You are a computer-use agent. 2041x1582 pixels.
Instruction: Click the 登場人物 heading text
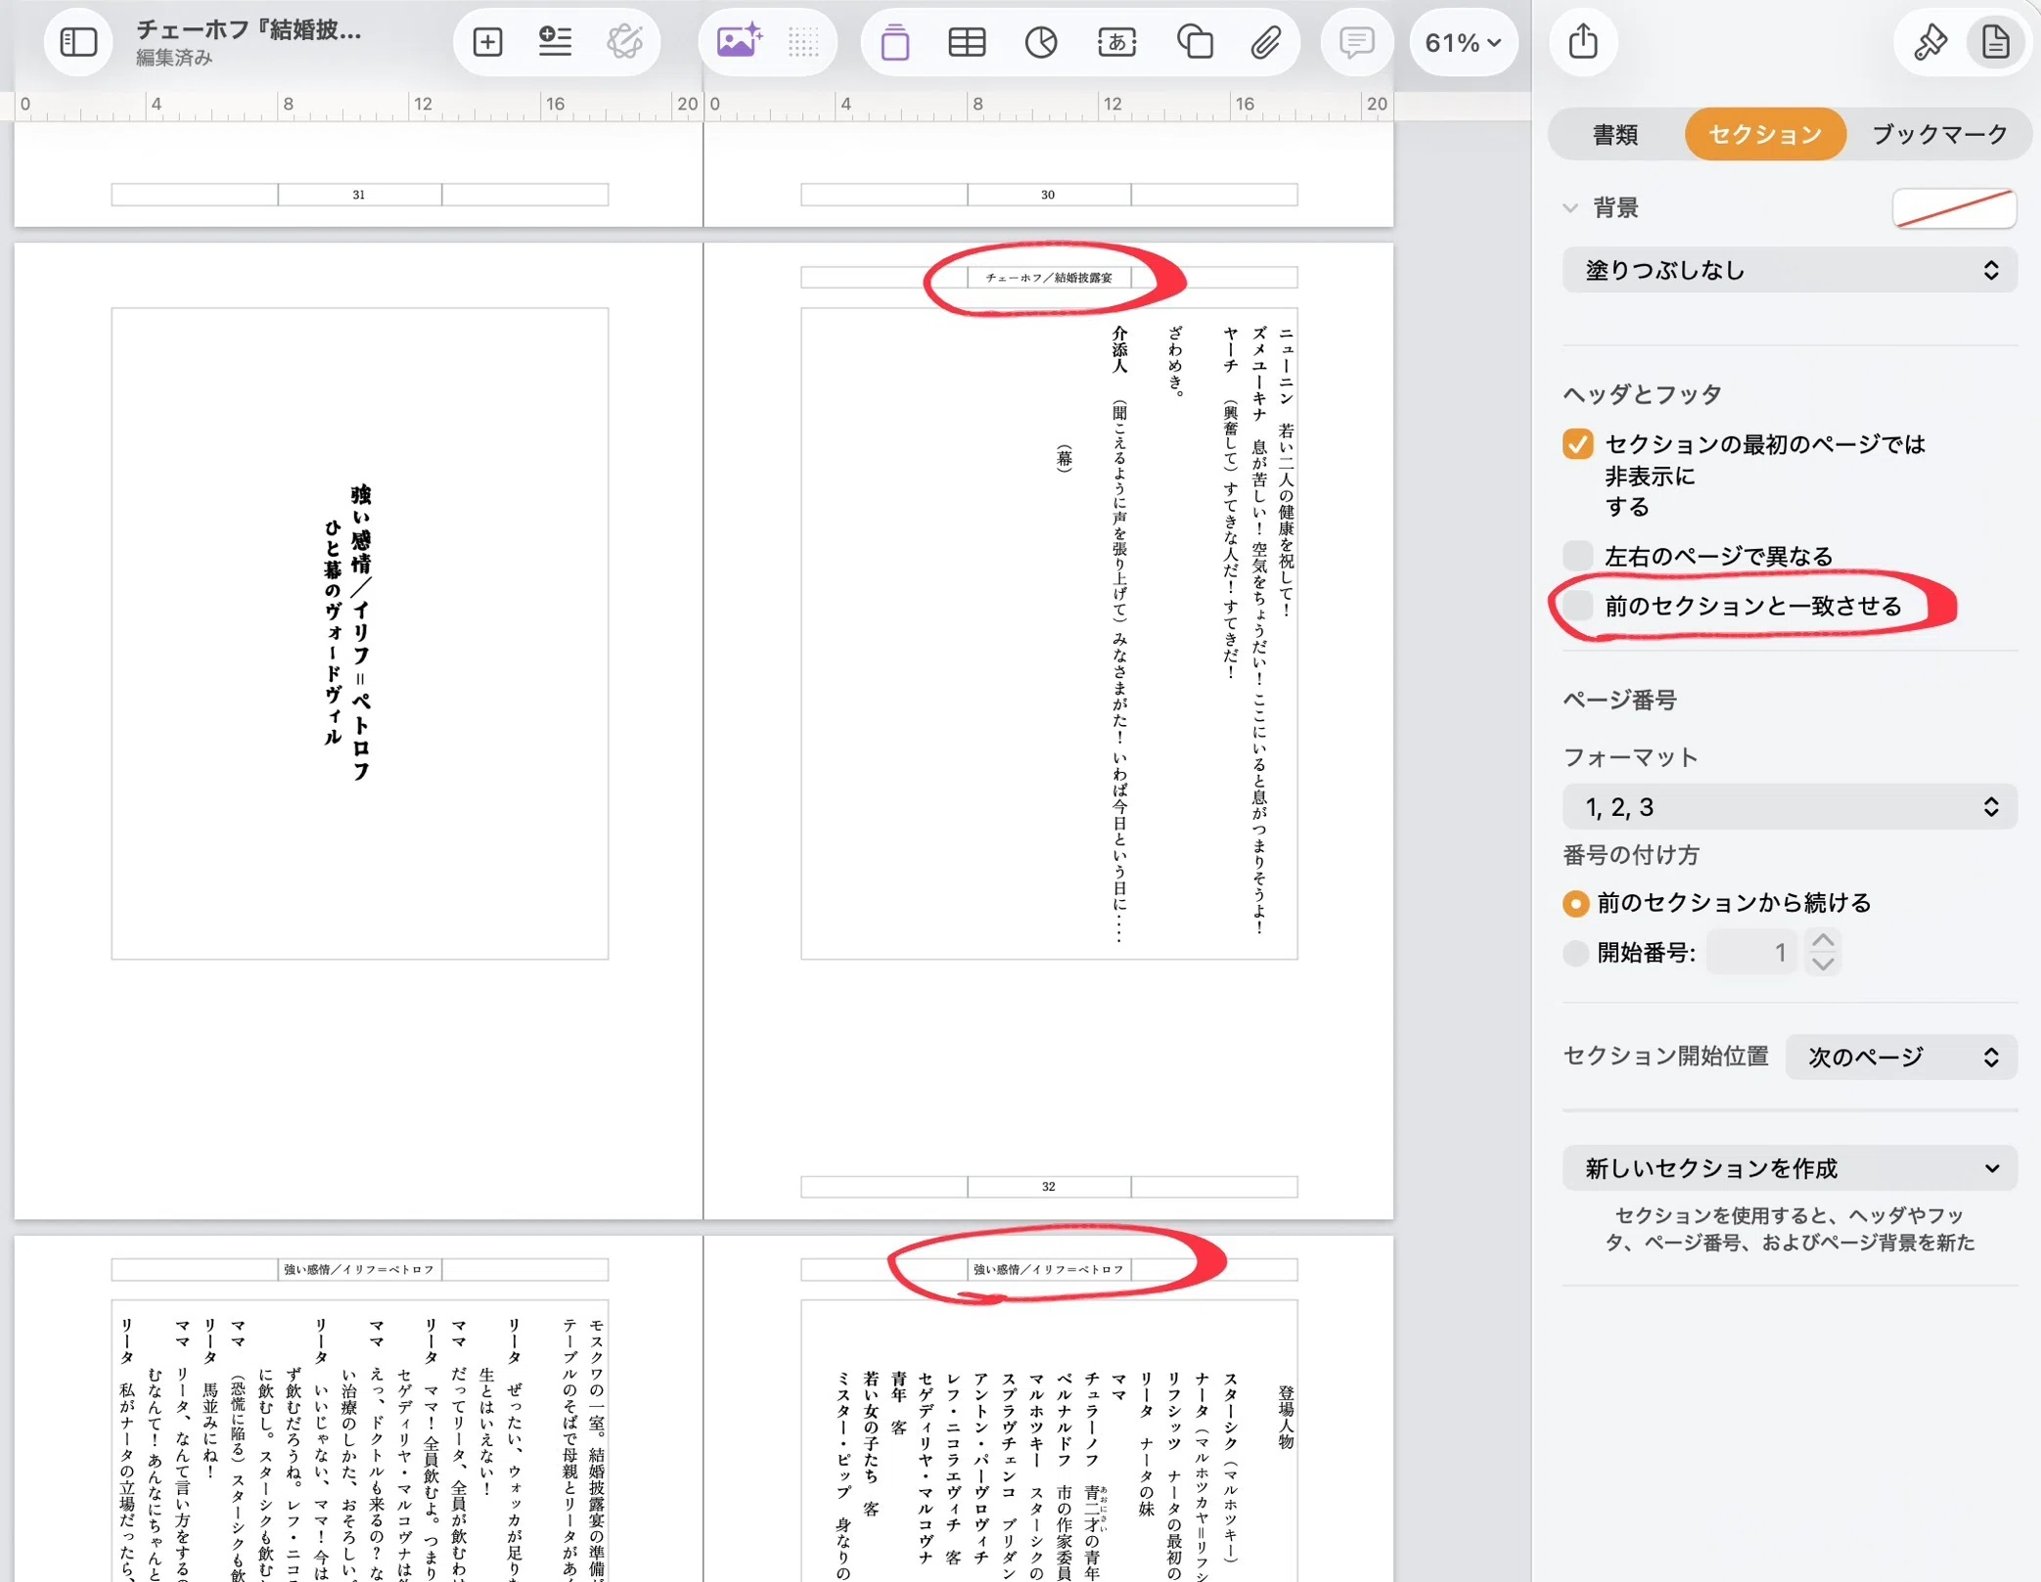1286,1417
